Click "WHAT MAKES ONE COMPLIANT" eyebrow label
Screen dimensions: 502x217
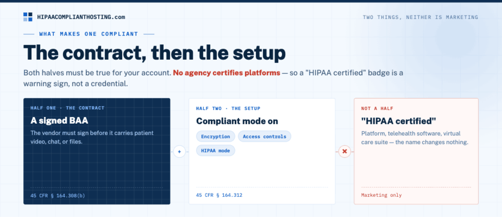(x=89, y=34)
